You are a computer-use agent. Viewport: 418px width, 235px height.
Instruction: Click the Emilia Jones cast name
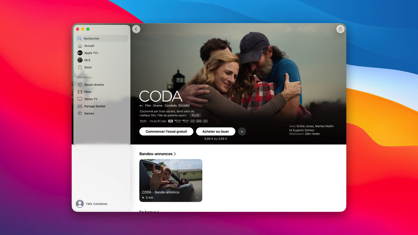pyautogui.click(x=305, y=126)
